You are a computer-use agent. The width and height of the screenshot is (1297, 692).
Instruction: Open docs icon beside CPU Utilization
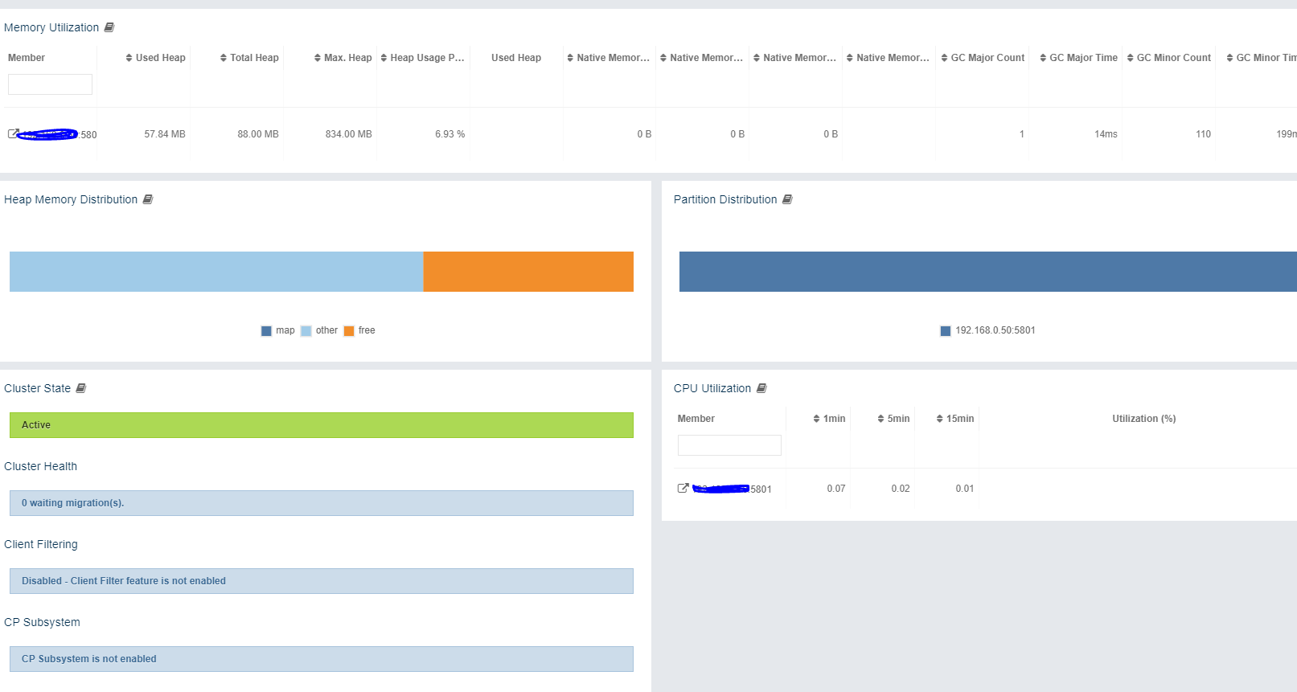(x=761, y=388)
